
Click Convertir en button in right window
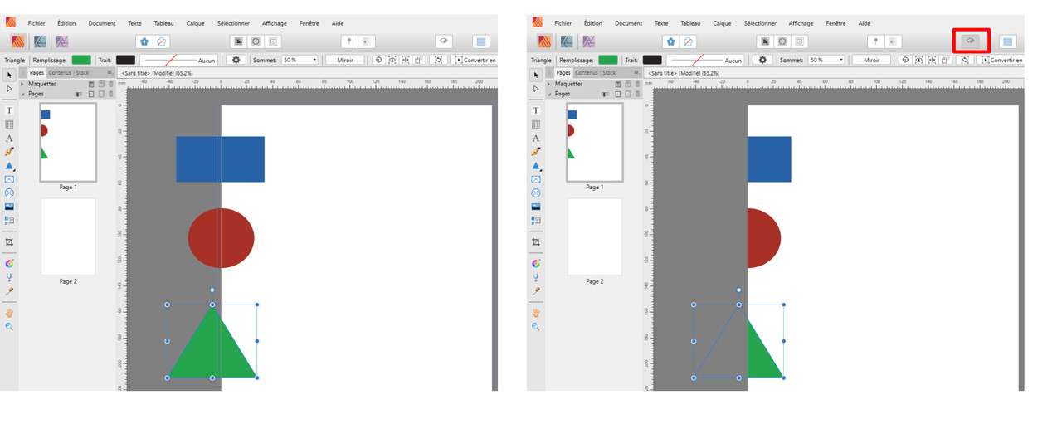tap(1001, 60)
